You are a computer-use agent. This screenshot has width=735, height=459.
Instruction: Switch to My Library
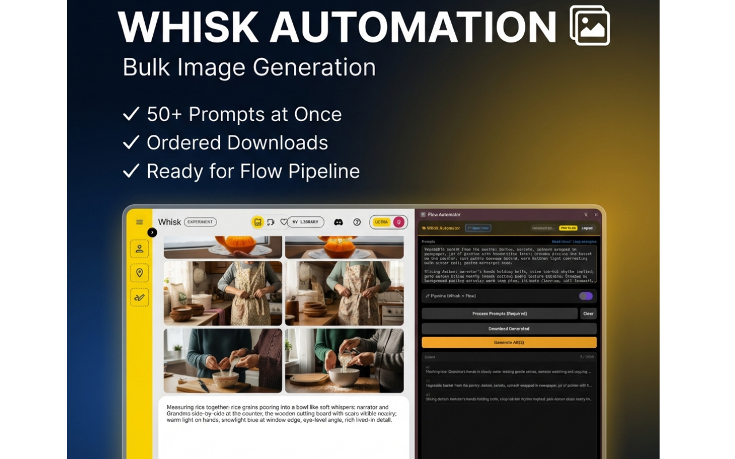(x=305, y=222)
